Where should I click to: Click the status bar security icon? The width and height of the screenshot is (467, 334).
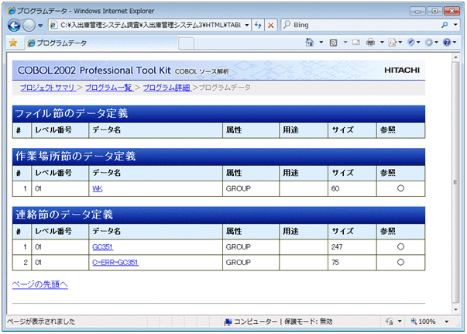click(x=389, y=322)
